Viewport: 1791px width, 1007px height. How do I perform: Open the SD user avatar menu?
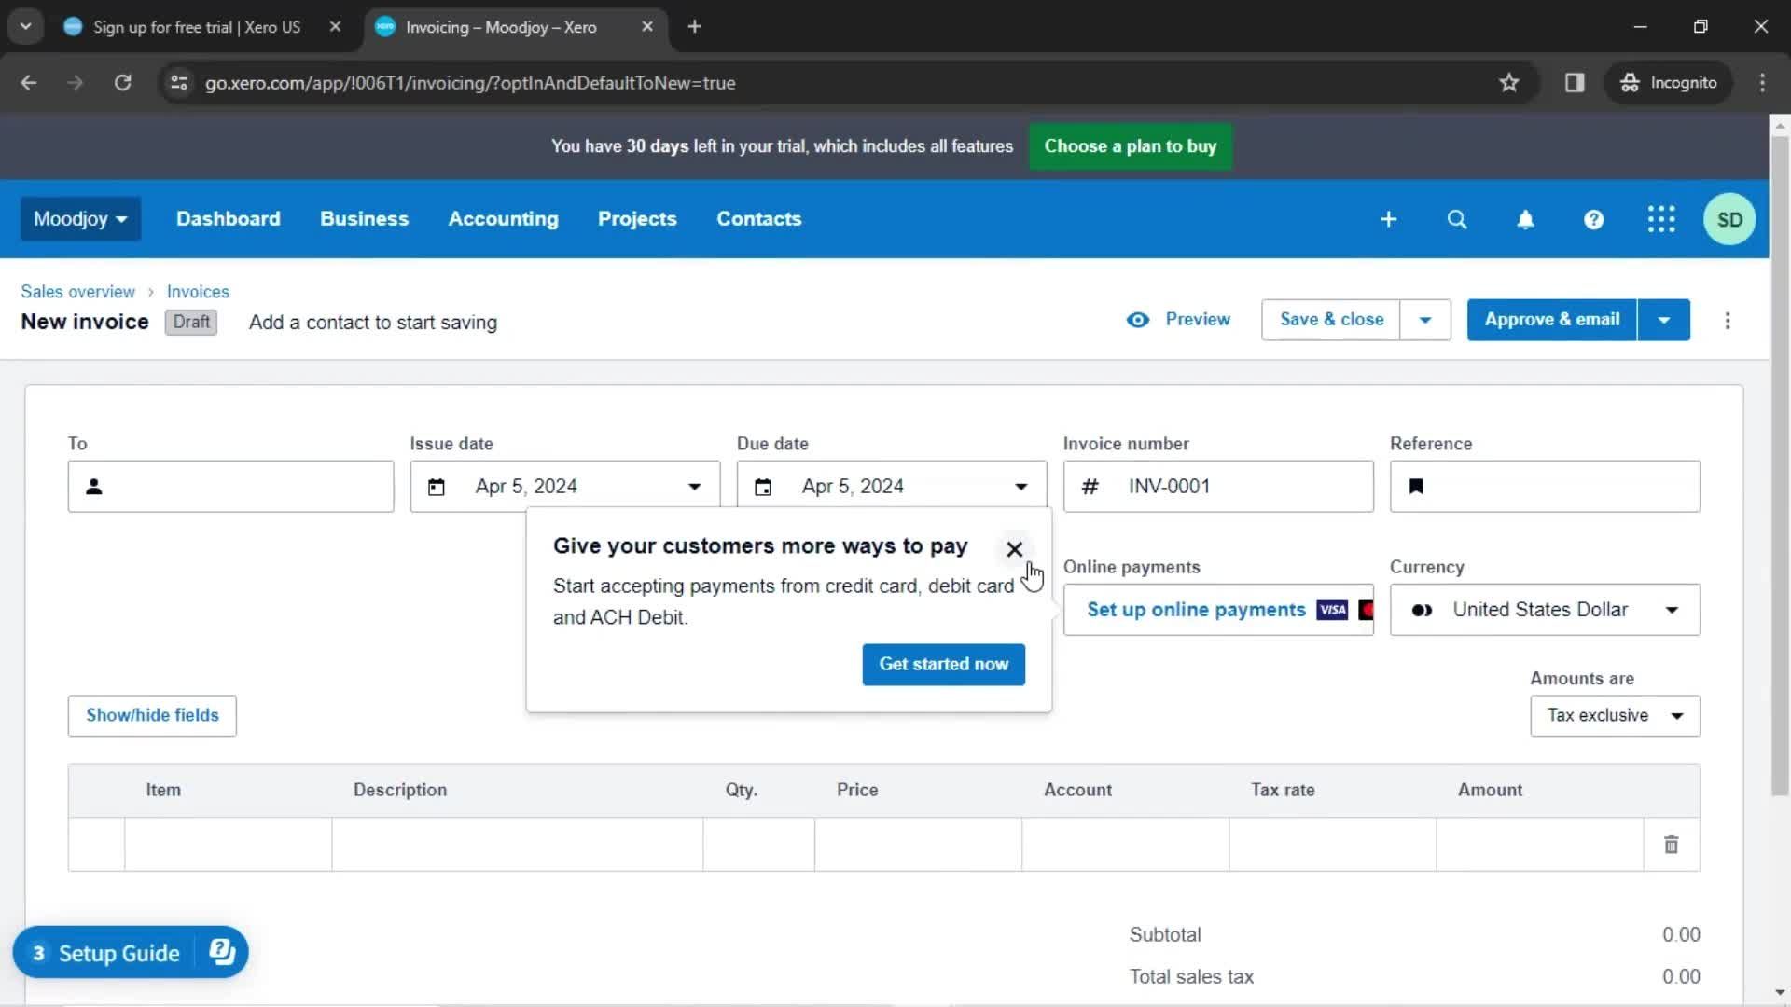[x=1729, y=219]
